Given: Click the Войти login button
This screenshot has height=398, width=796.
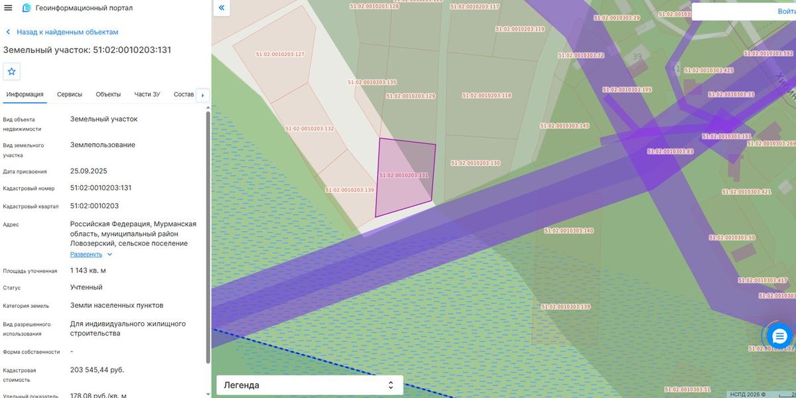Looking at the screenshot, I should pos(786,11).
